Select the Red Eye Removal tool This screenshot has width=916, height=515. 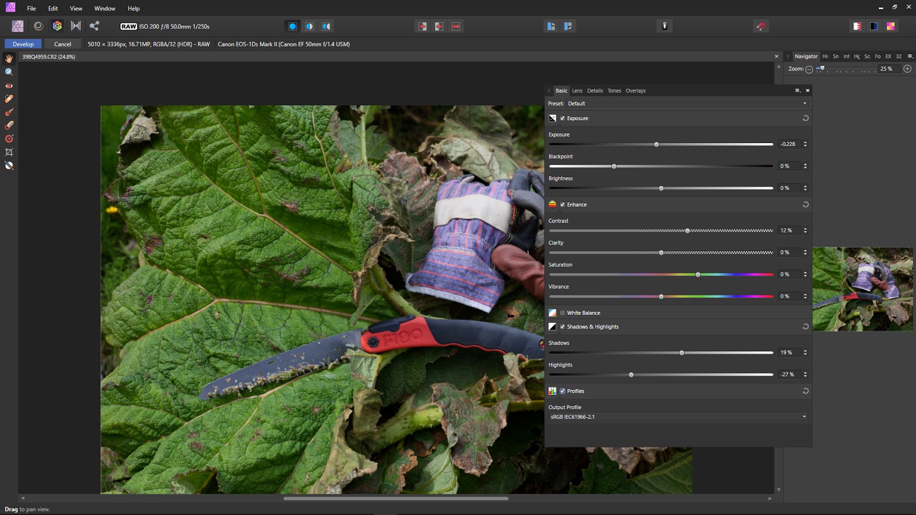tap(9, 85)
